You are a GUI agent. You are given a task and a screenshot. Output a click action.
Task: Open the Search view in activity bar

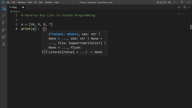(x=4, y=15)
